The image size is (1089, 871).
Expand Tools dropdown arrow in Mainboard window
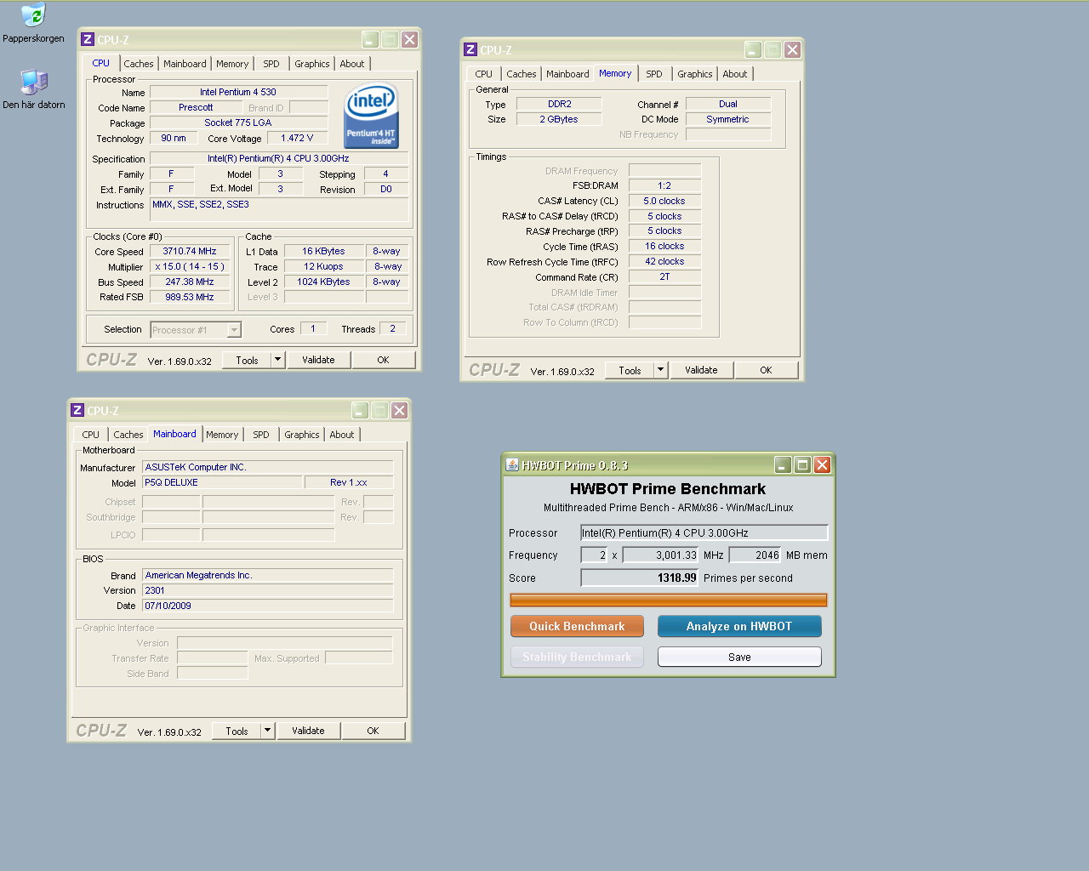point(266,731)
